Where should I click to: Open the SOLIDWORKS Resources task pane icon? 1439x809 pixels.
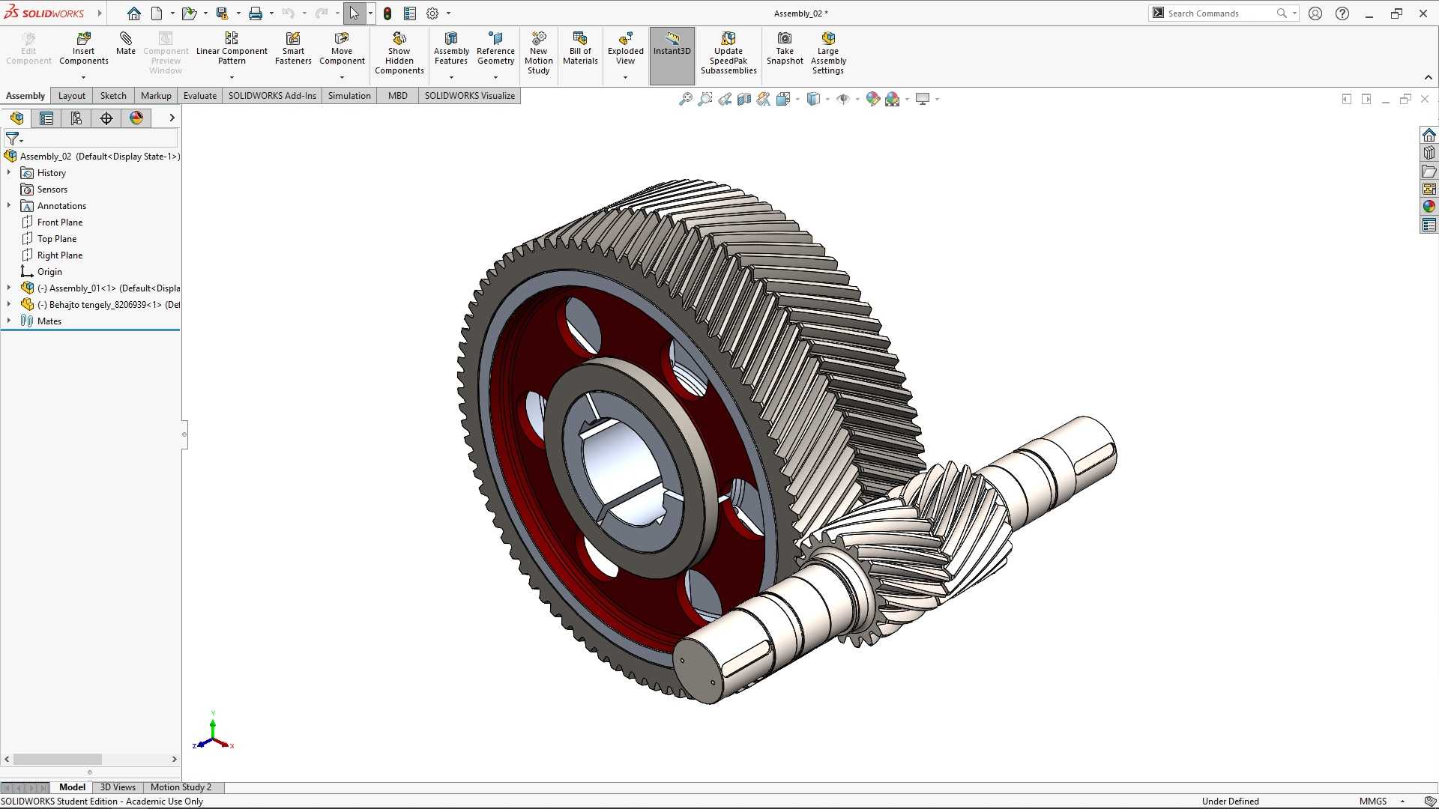click(1429, 135)
